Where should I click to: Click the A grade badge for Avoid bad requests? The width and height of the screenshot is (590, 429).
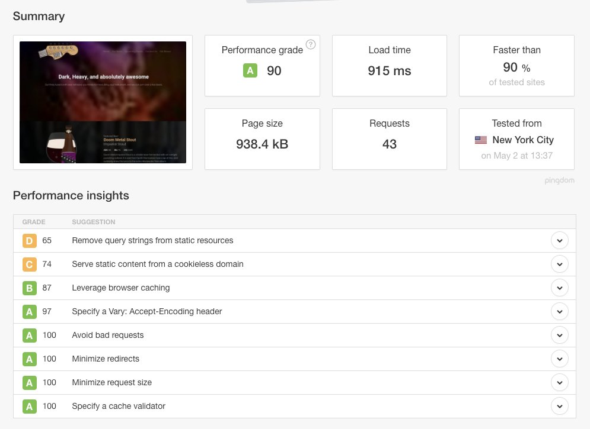tap(30, 336)
